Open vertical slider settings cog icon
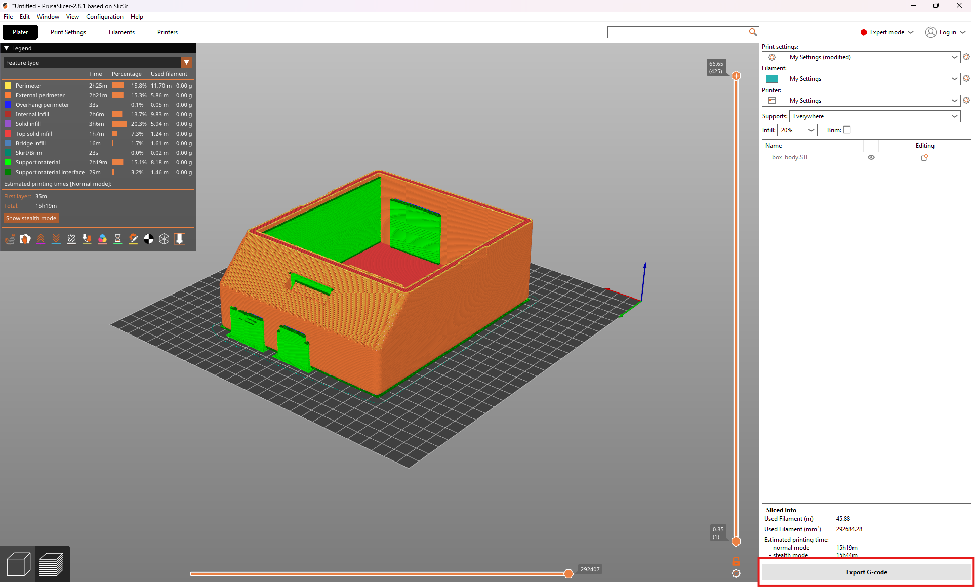Image resolution: width=975 pixels, height=587 pixels. point(736,573)
